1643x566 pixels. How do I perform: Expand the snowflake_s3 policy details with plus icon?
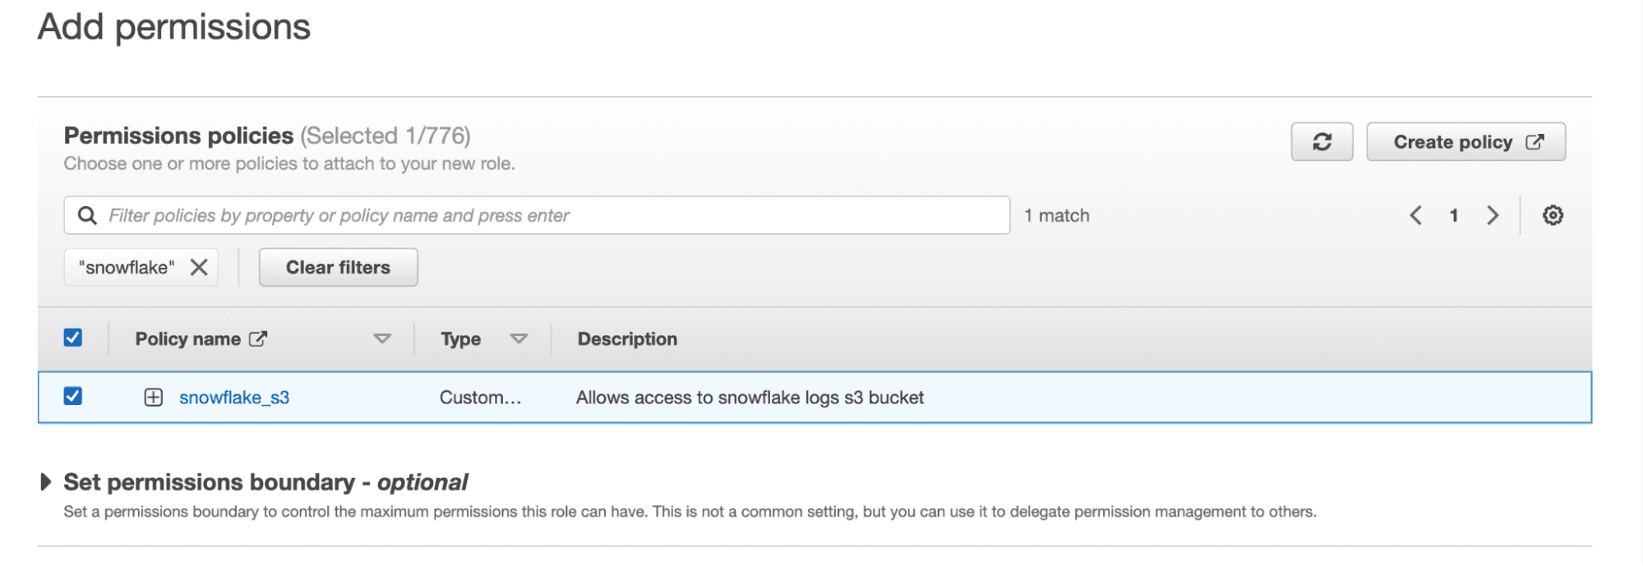(154, 397)
